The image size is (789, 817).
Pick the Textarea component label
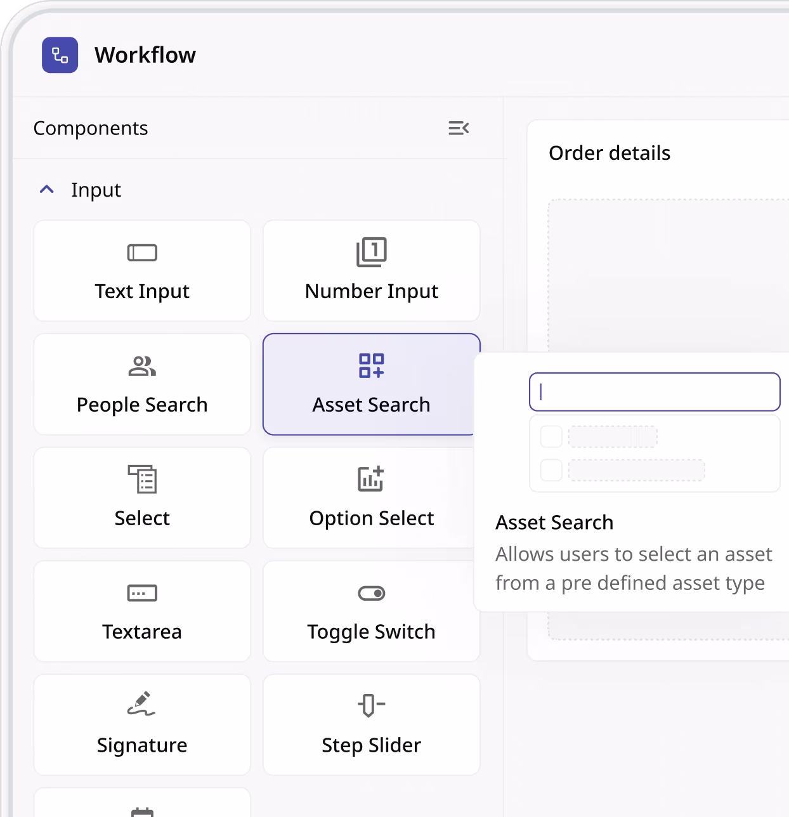point(142,632)
